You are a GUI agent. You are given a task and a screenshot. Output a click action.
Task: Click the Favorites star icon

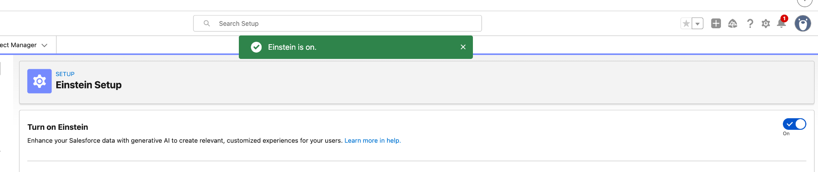point(686,23)
